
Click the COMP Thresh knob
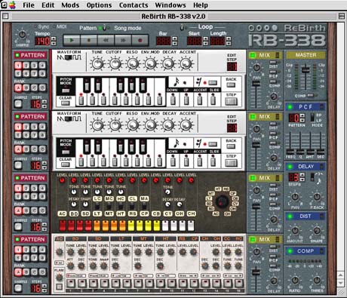click(x=317, y=280)
